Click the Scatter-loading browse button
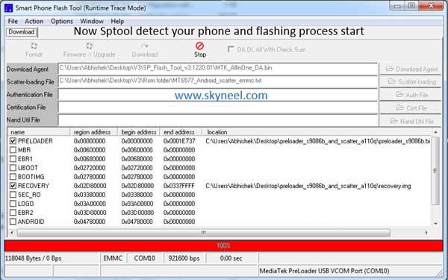This screenshot has width=448, height=280. [x=411, y=81]
